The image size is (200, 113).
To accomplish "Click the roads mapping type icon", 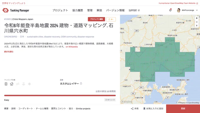I will pos(6,84).
